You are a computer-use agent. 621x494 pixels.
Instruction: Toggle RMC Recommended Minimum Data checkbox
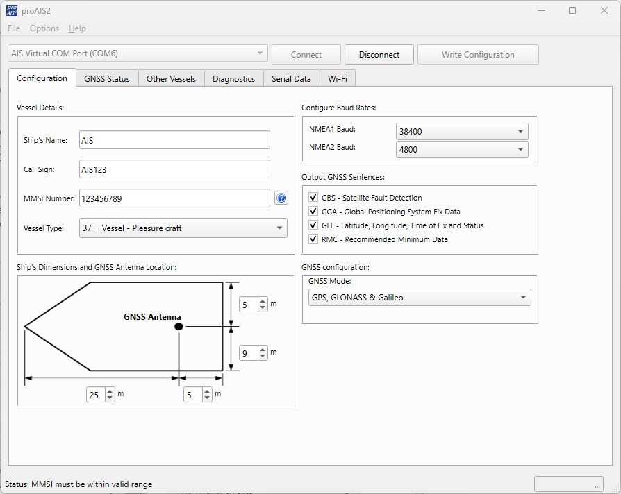click(x=313, y=239)
